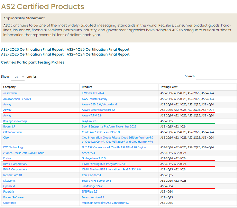Open the Cleo company link
Screen dimensions: 237x208
coord(6,138)
